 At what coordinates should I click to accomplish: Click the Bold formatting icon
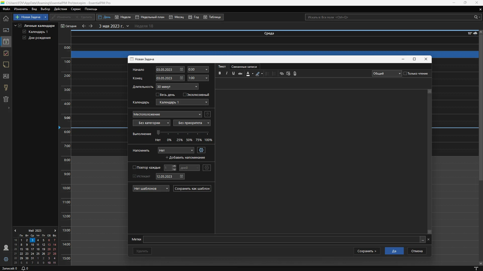[x=220, y=73]
